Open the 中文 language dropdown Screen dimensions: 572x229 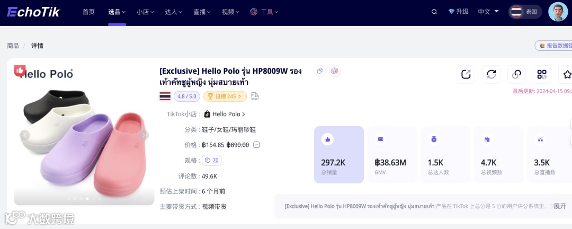488,12
